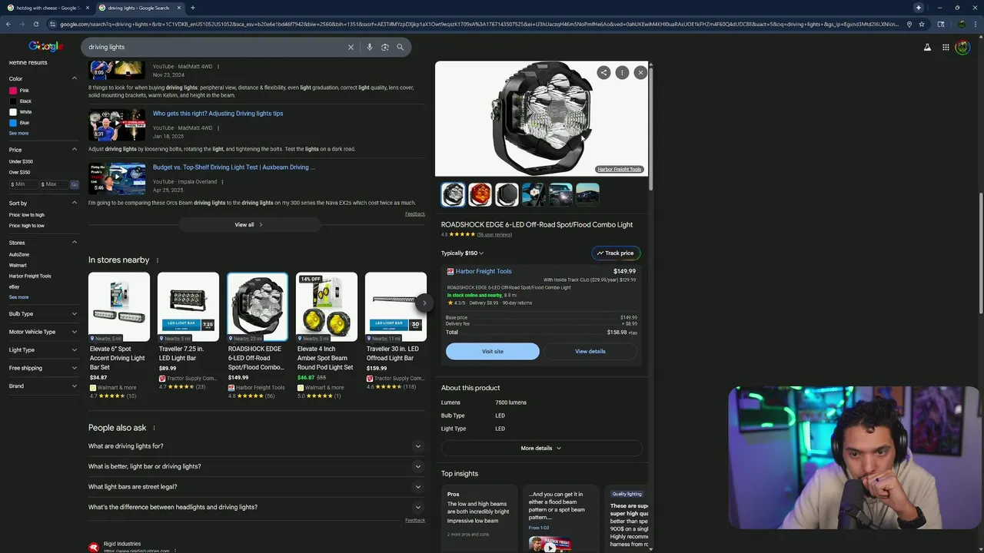Collapse the Stores filter section
This screenshot has height=553, width=984.
point(75,243)
